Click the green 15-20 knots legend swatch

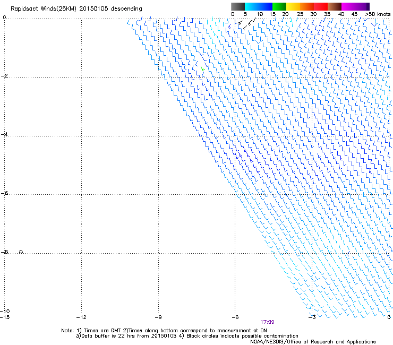coord(279,6)
